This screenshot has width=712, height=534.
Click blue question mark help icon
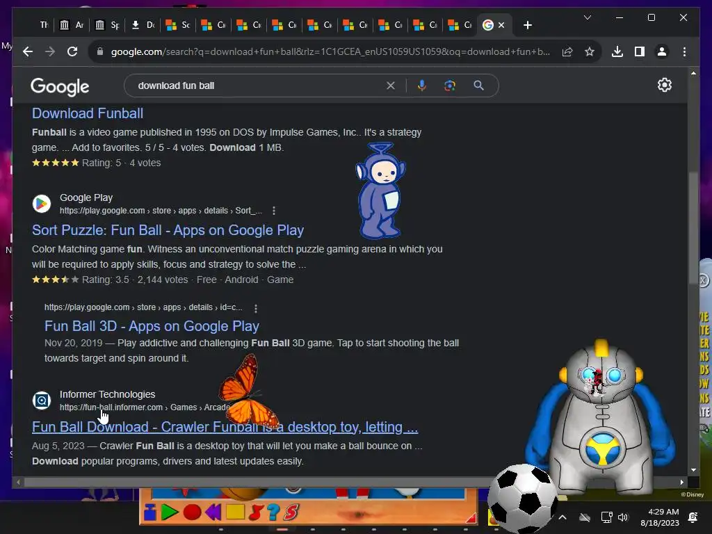click(x=273, y=512)
